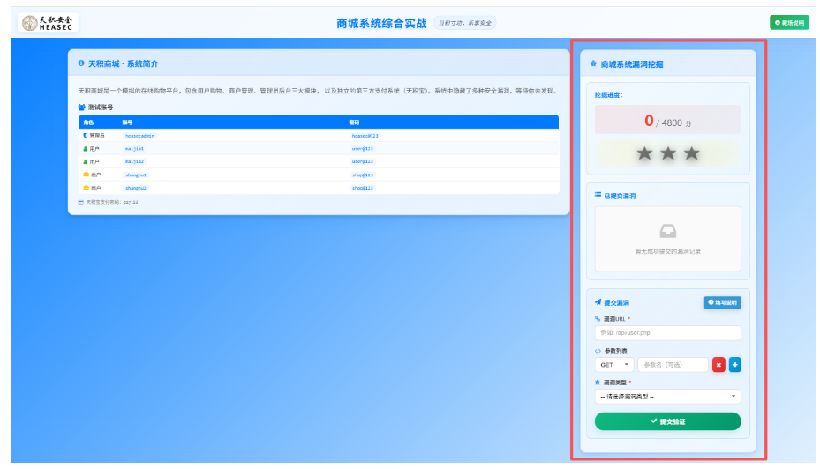This screenshot has height=469, width=820.
Task: Click the info icon beside 天积商城 title
Action: pyautogui.click(x=81, y=63)
